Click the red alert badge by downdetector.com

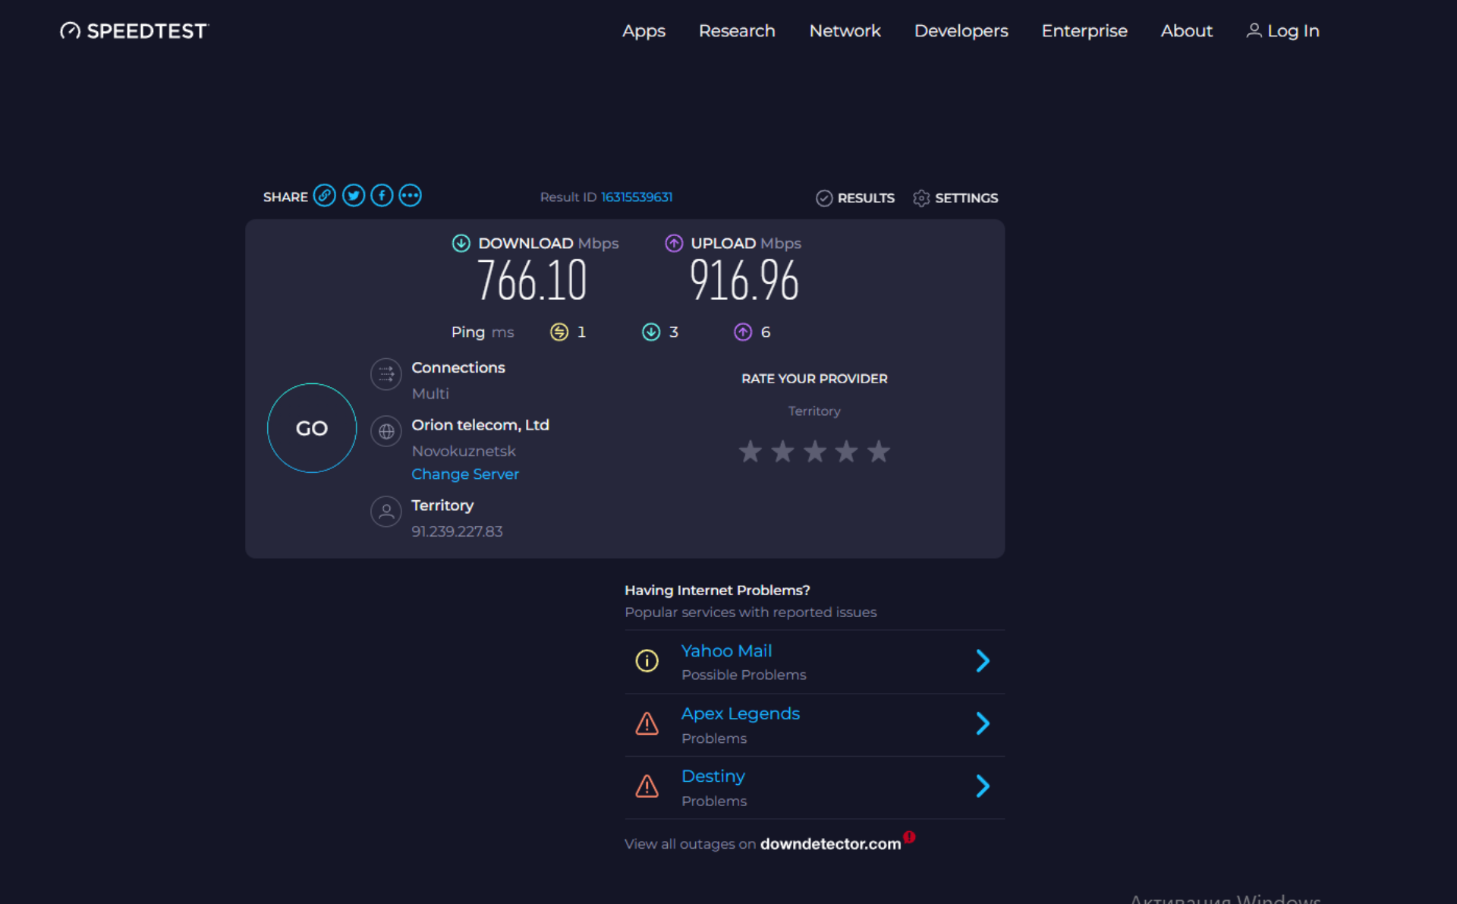click(910, 836)
